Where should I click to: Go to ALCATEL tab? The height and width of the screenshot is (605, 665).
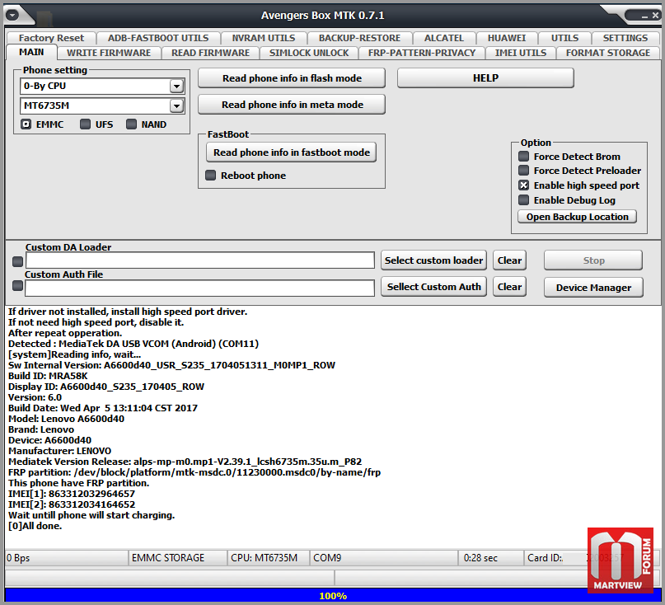[444, 38]
